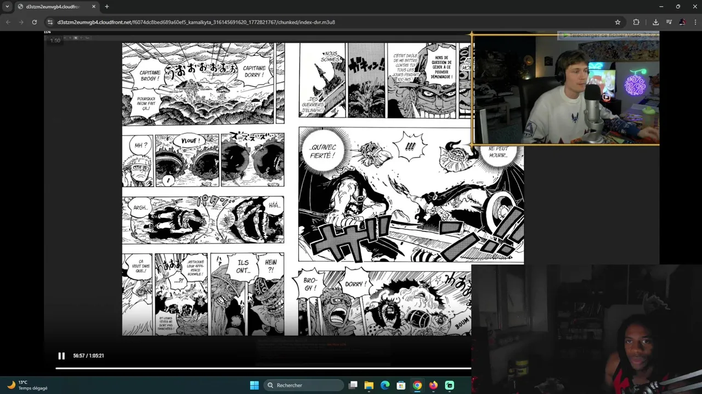Open the Windows Start menu
This screenshot has width=702, height=394.
pos(254,385)
